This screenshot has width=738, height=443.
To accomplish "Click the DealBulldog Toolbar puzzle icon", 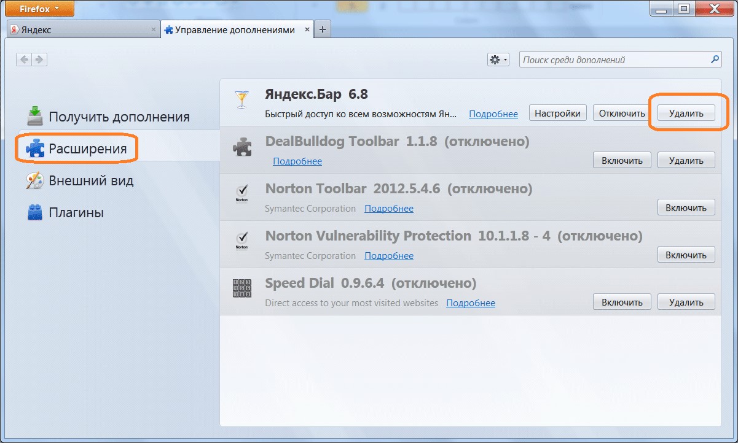I will 241,147.
